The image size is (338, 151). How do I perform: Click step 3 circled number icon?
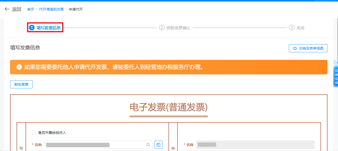coord(291,28)
